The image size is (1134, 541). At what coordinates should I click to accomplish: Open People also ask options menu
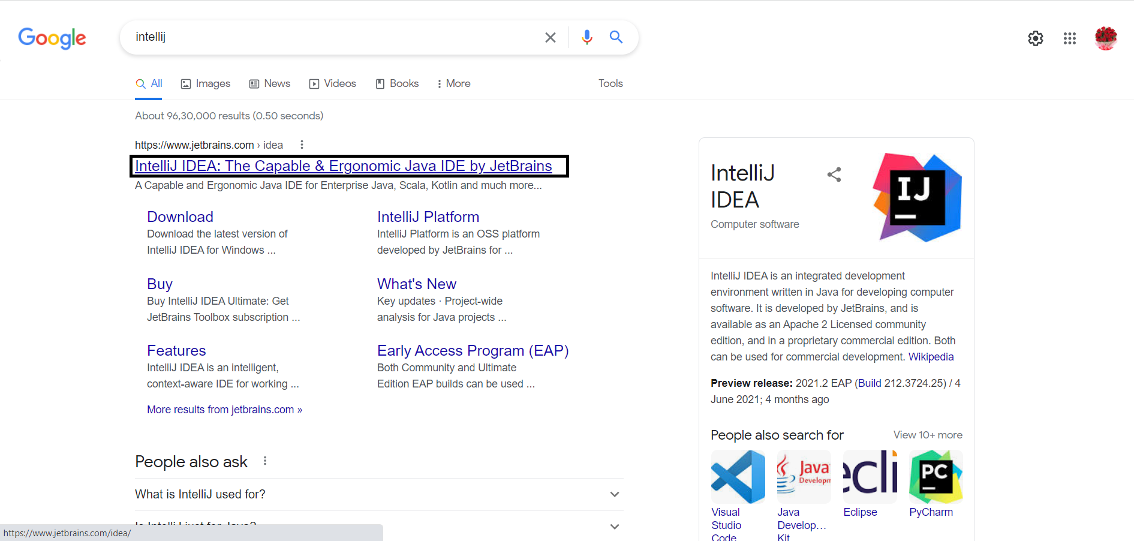(x=265, y=461)
